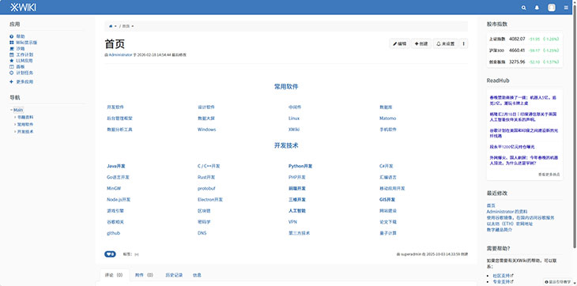Open the 计划任务 scheduler application

[21, 73]
